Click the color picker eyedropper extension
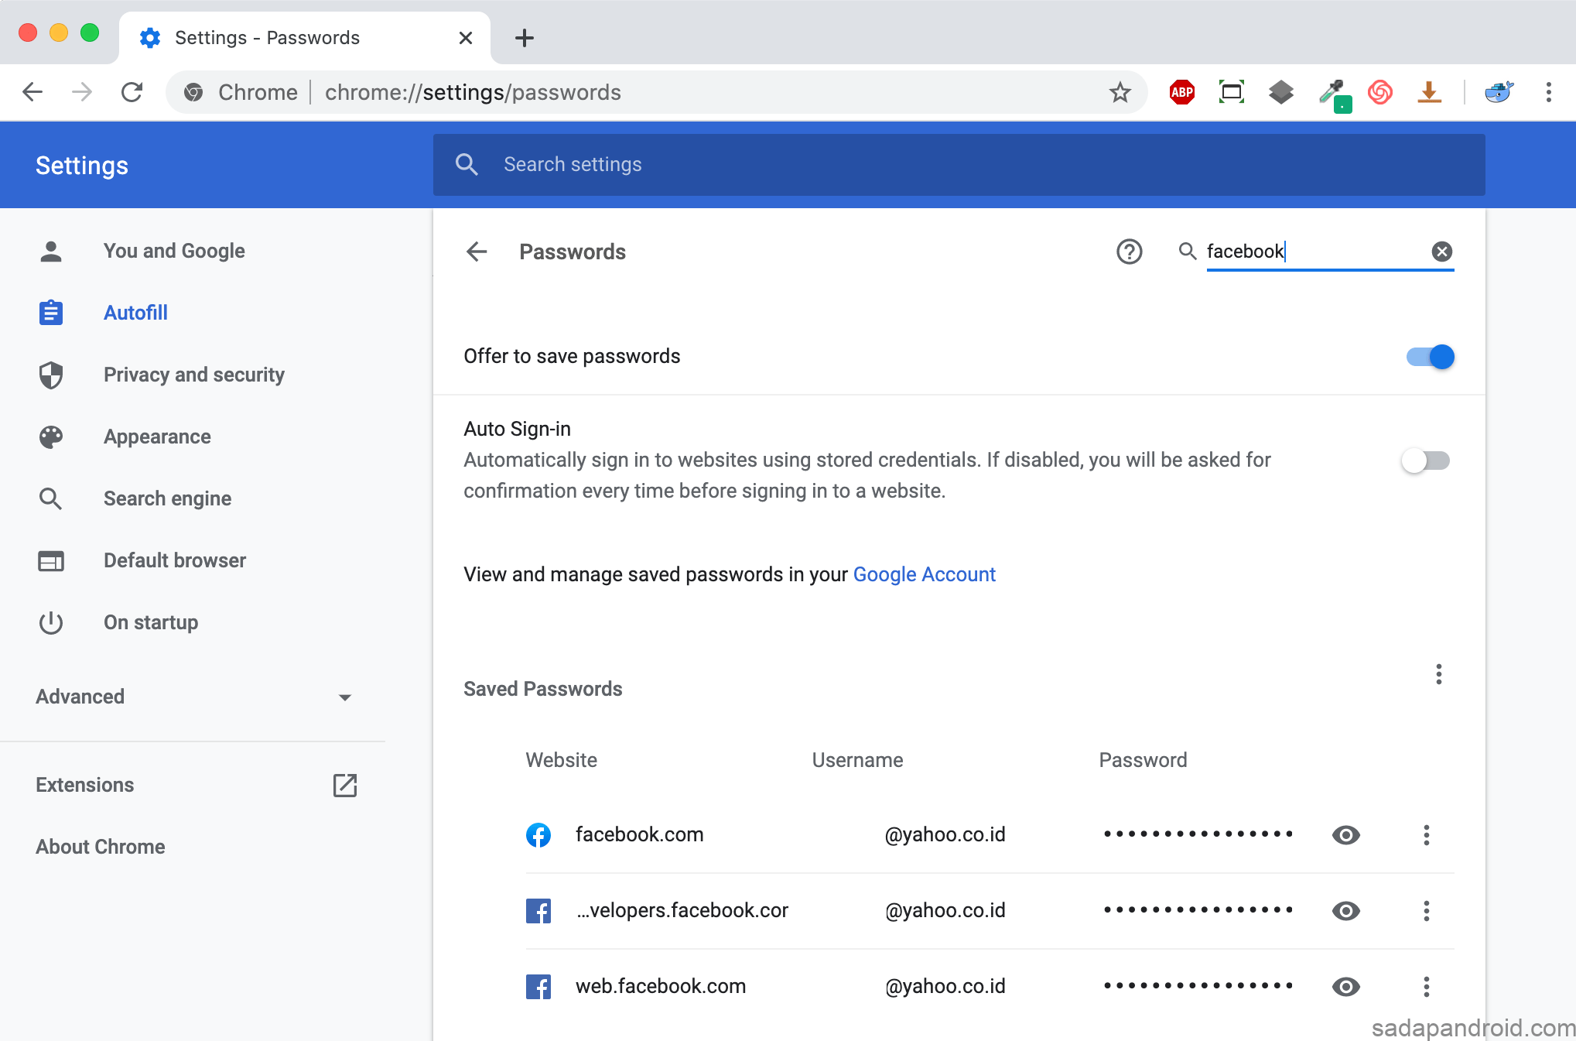This screenshot has height=1041, width=1576. pyautogui.click(x=1333, y=93)
